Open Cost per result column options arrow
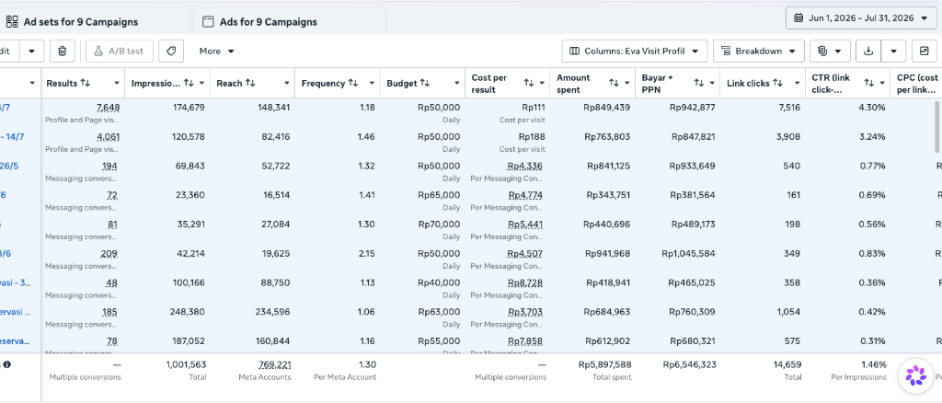This screenshot has height=403, width=942. (x=542, y=84)
